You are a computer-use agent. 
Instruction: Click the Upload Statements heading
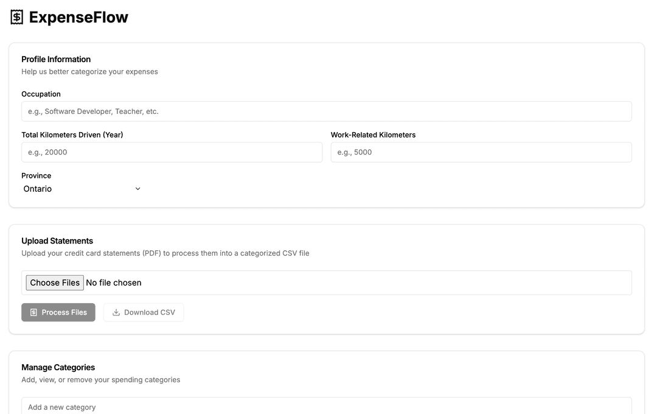(x=57, y=240)
